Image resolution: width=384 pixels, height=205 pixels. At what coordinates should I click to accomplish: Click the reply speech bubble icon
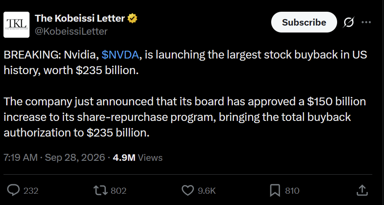click(x=13, y=190)
